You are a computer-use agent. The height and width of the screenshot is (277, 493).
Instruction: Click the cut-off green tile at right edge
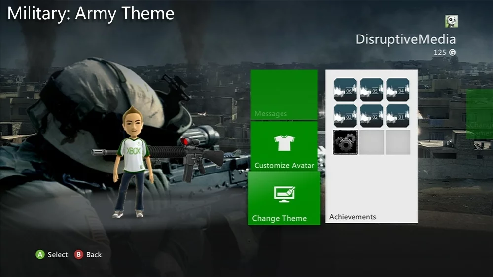click(x=480, y=114)
